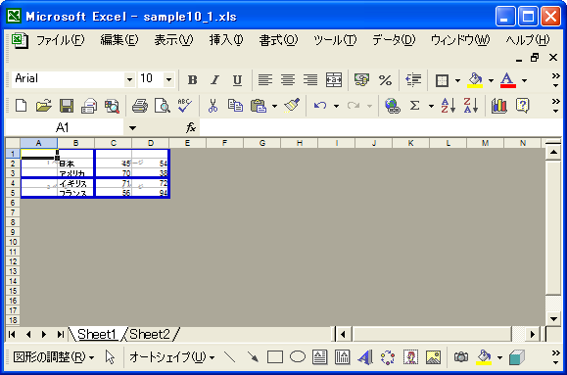Save the workbook
The width and height of the screenshot is (567, 375).
67,106
